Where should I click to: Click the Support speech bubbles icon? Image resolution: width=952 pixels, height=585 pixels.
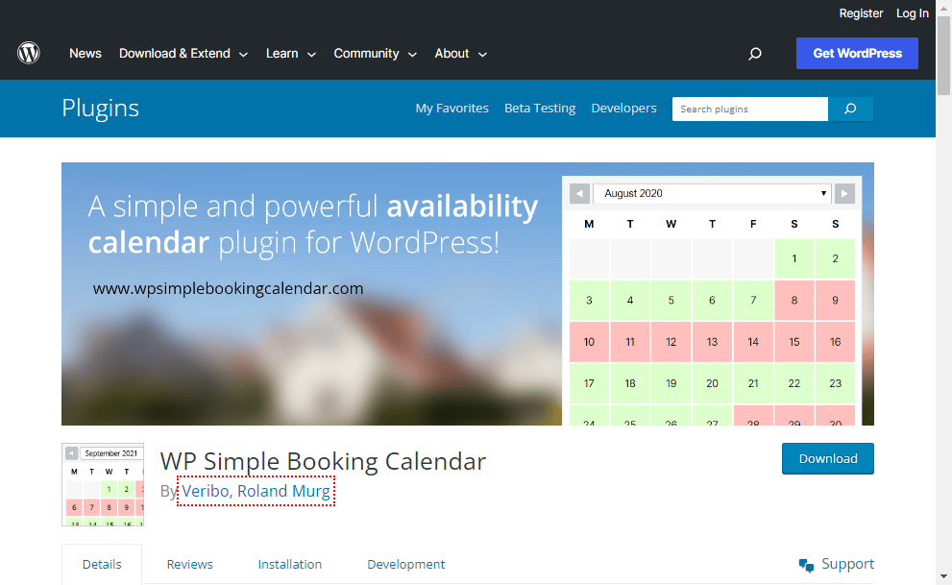tap(806, 565)
